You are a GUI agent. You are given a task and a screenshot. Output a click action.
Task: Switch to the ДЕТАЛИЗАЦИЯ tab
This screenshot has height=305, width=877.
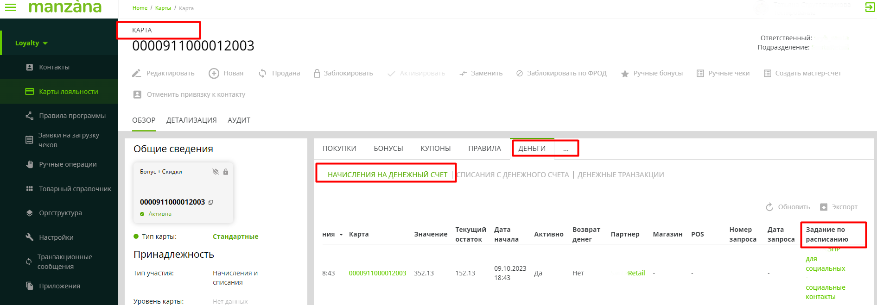click(x=191, y=120)
